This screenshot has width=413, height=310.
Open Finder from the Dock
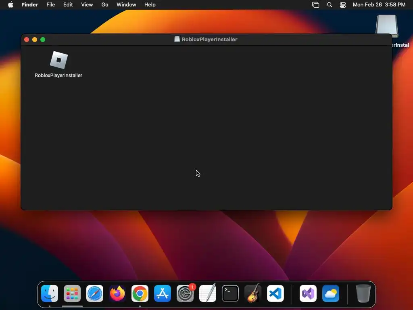pyautogui.click(x=50, y=293)
